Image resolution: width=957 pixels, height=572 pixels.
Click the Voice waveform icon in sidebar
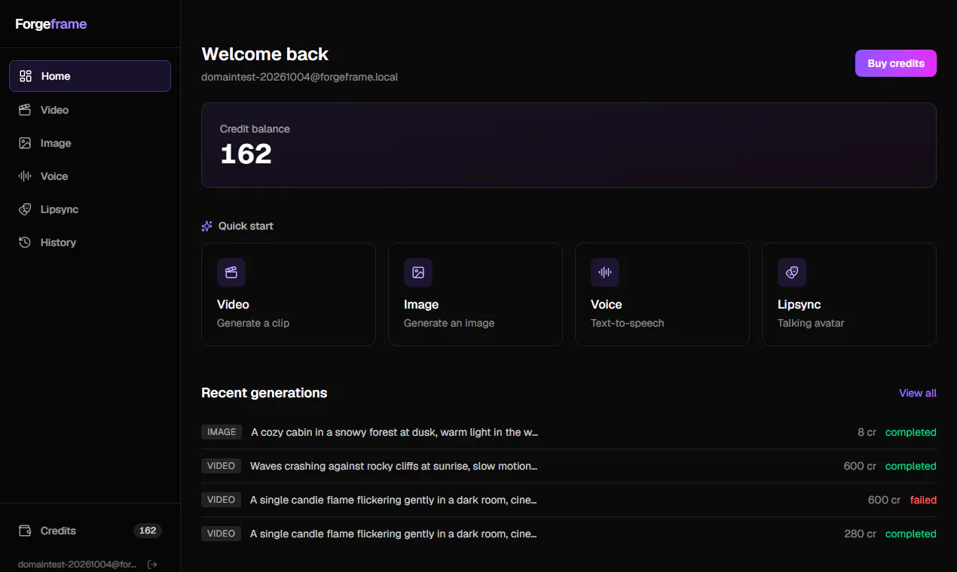tap(26, 176)
